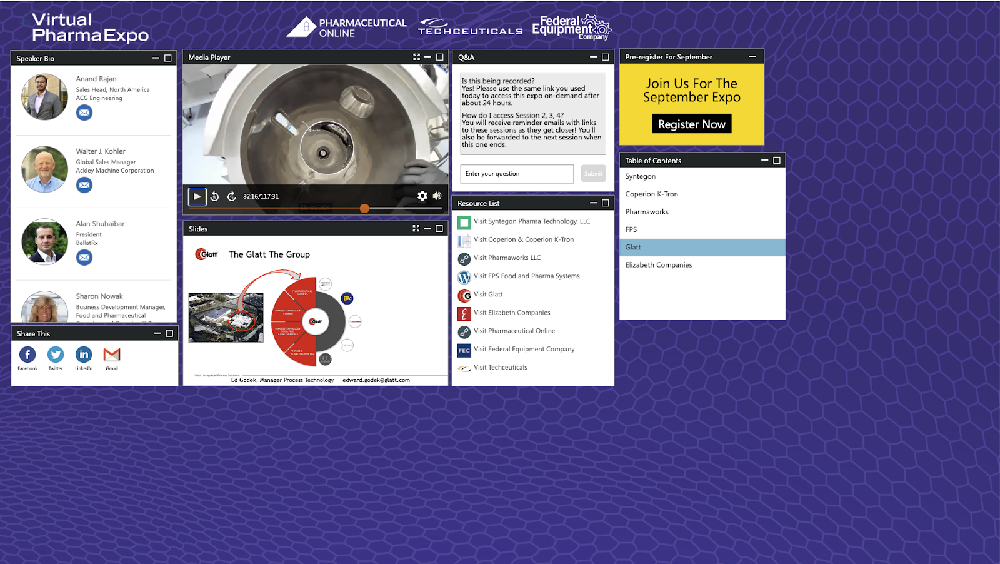
Task: Select Pharmaworks in Table of Contents
Action: coord(702,212)
